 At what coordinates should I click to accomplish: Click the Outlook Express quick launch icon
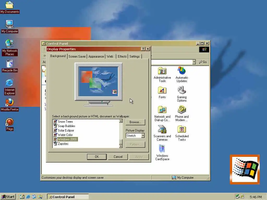tap(34, 197)
